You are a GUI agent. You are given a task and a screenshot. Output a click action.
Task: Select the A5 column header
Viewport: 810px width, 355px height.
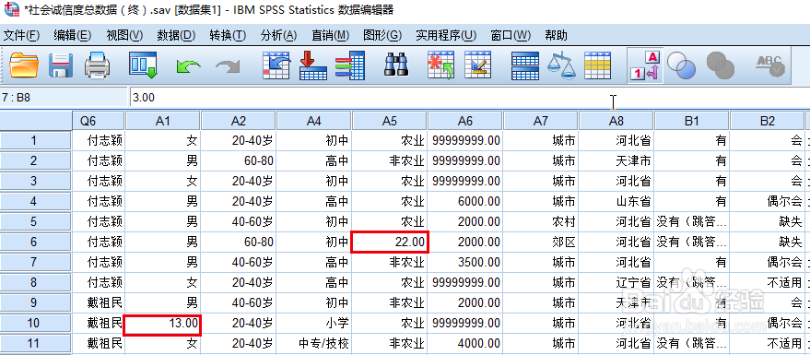click(x=390, y=121)
